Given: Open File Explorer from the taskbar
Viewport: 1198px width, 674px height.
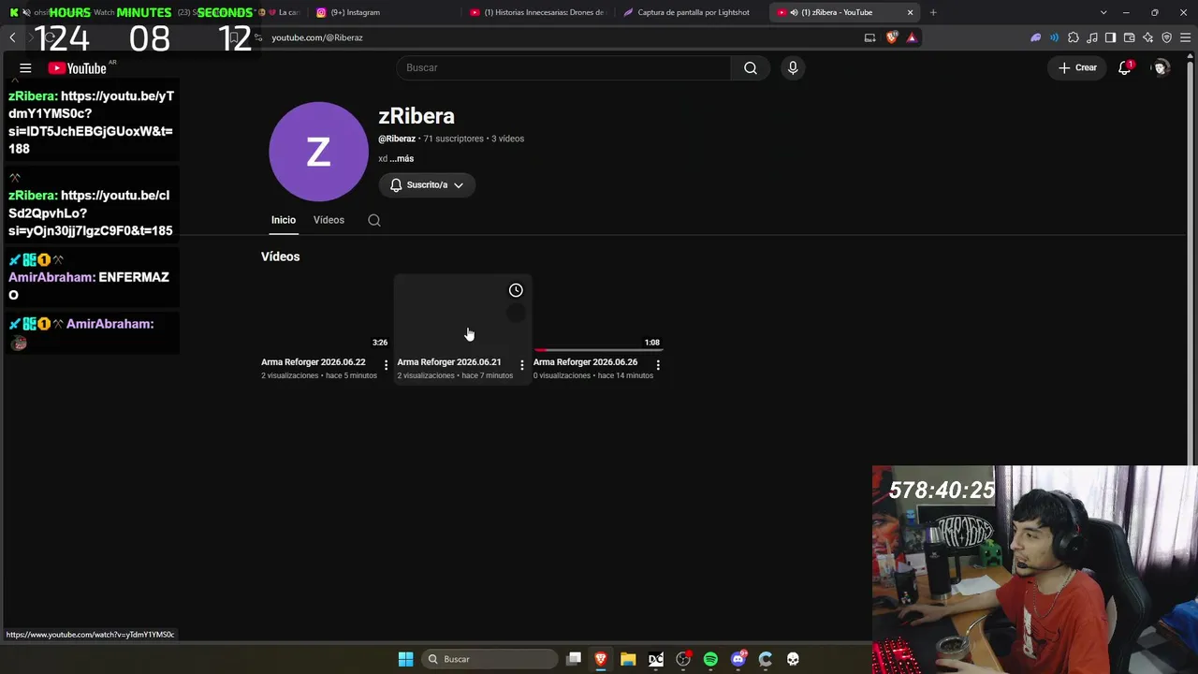Looking at the screenshot, I should [x=628, y=659].
